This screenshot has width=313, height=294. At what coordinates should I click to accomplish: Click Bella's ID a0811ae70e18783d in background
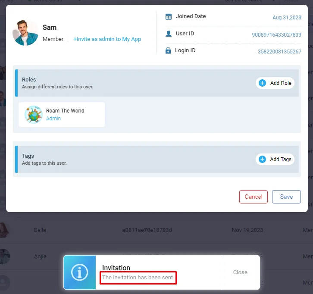pyautogui.click(x=147, y=230)
